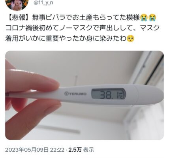Viewport: 169px width, 158px height.
Task: Open the thermometer photo attachment
Action: coord(84,95)
